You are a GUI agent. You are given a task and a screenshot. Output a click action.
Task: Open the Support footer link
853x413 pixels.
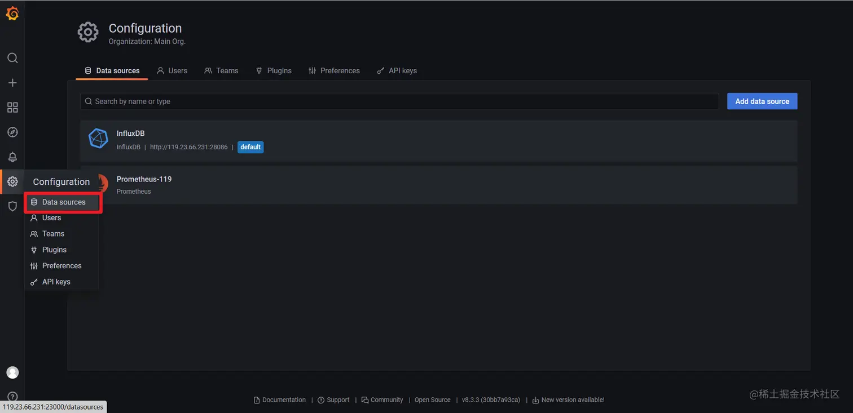point(333,400)
